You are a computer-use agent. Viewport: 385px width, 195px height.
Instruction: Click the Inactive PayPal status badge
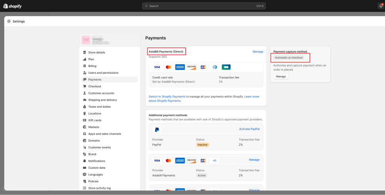click(x=203, y=145)
